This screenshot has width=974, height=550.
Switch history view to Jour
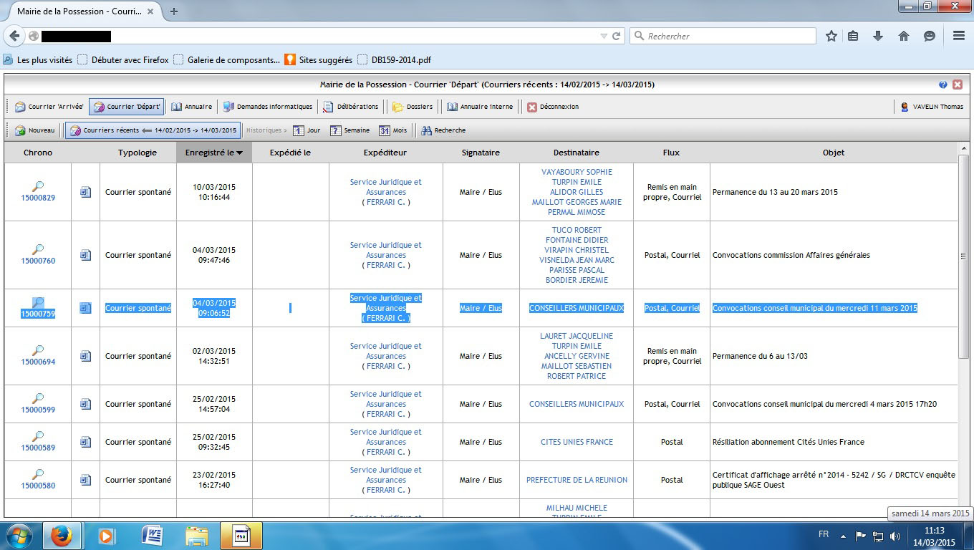307,130
